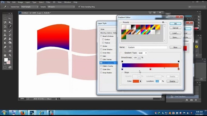
Task: Open the File menu
Action: 9,2
